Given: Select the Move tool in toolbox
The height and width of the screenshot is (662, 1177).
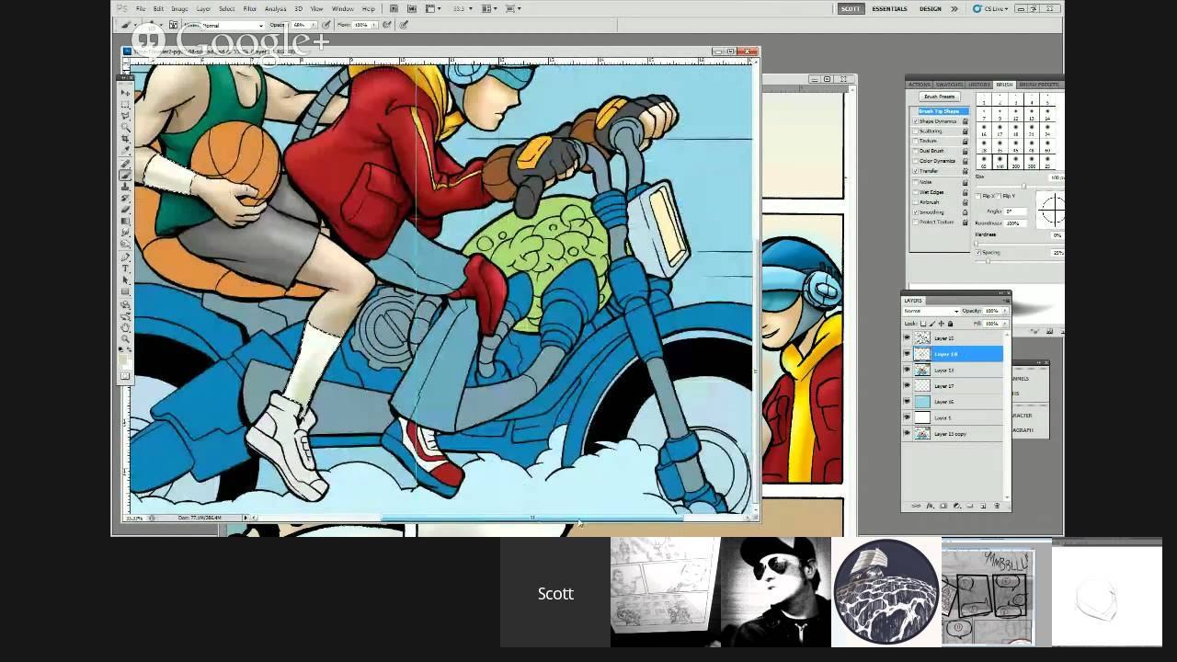Looking at the screenshot, I should pyautogui.click(x=125, y=93).
